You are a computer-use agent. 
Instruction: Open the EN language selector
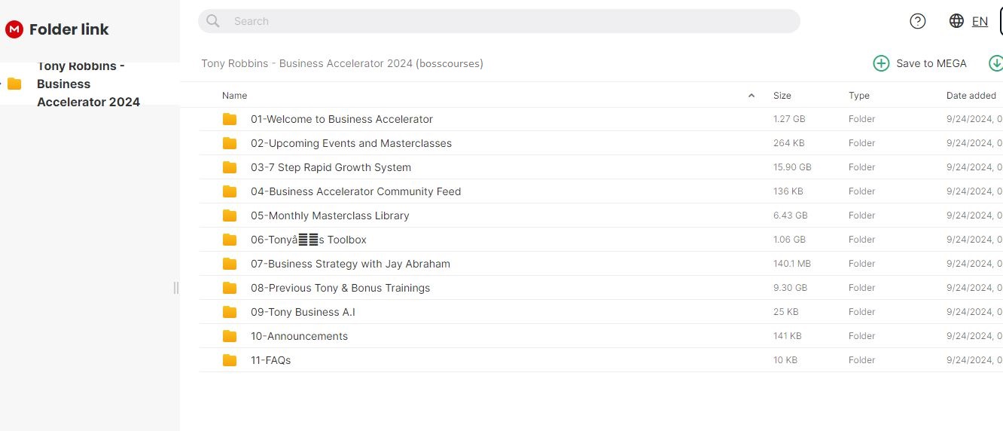coord(980,21)
